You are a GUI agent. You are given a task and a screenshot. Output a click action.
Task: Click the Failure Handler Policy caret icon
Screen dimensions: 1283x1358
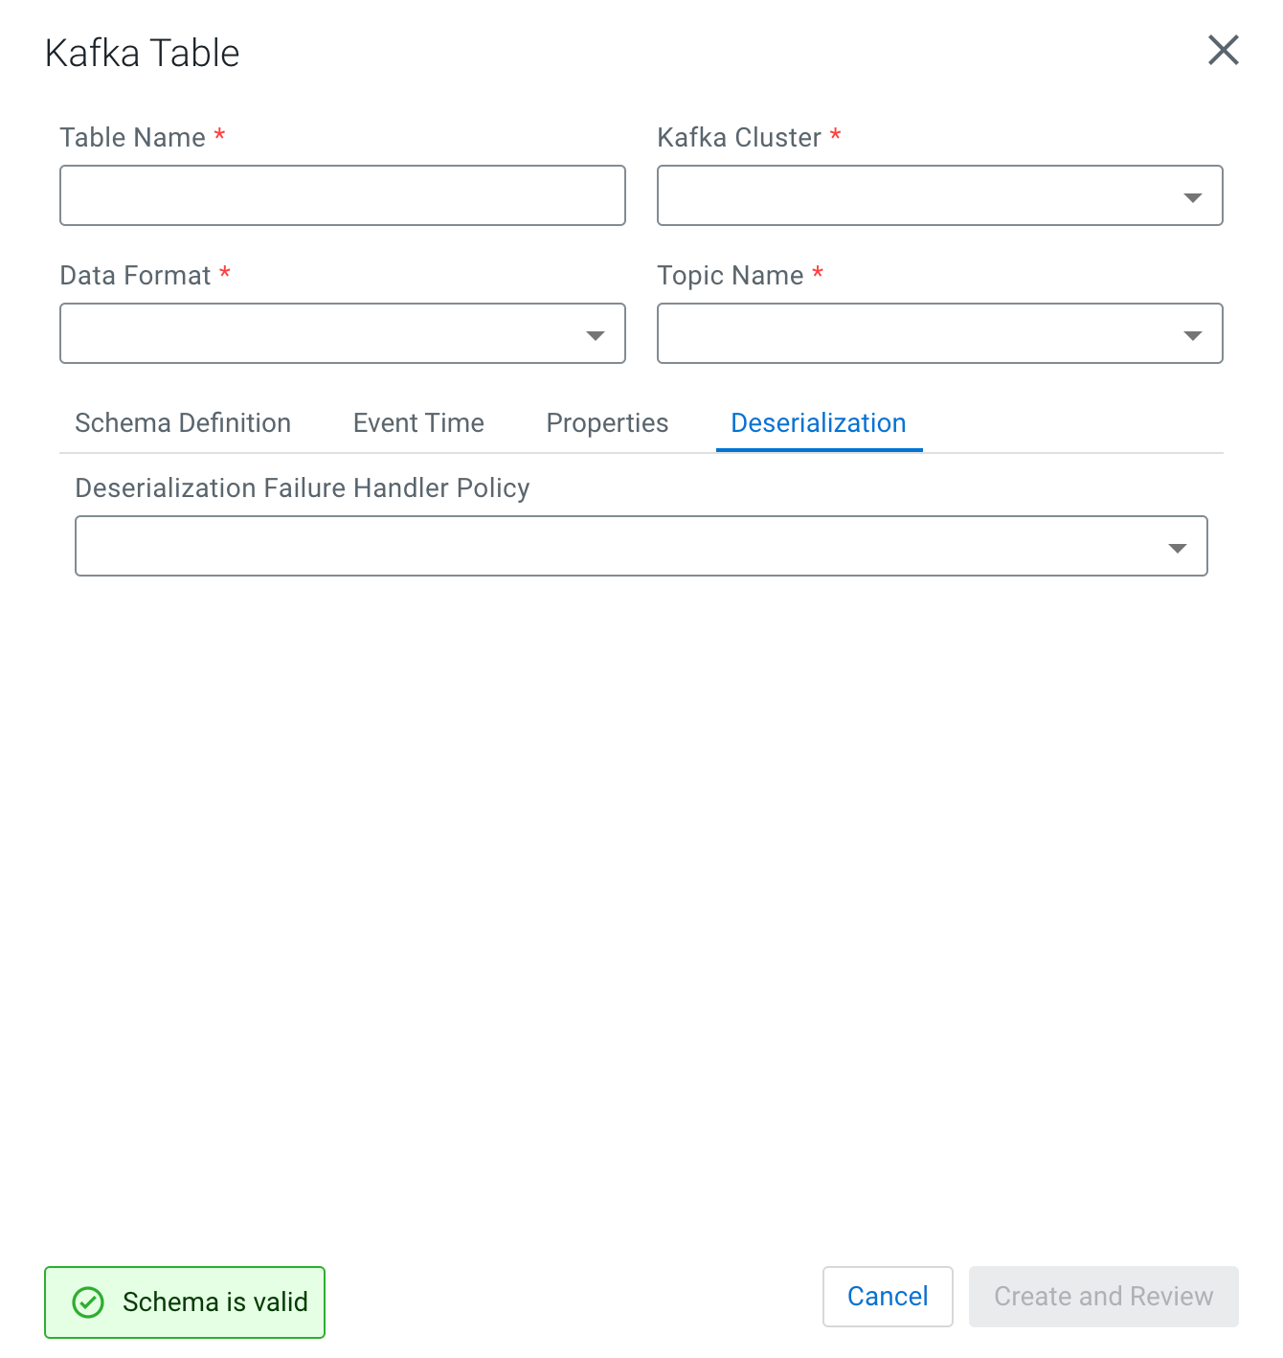[x=1177, y=548]
